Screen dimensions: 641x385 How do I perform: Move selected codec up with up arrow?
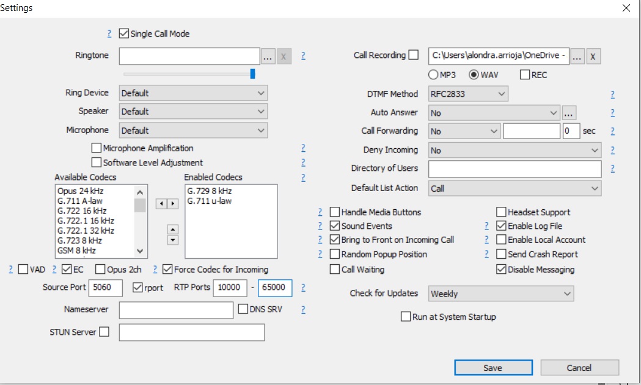[x=173, y=229]
